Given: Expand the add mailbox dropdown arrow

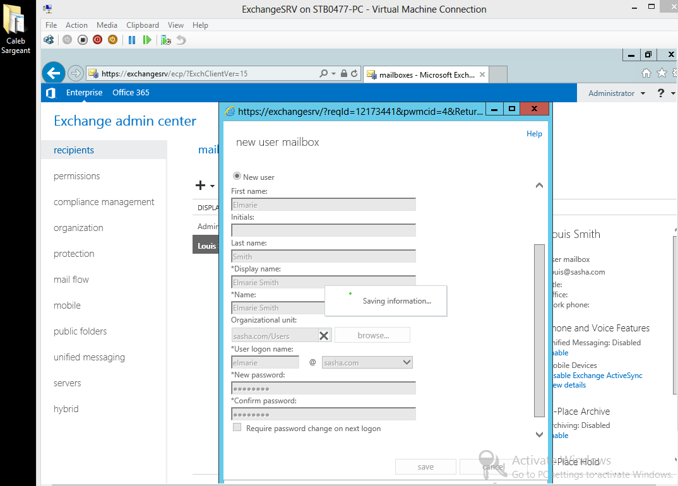Looking at the screenshot, I should coord(212,186).
